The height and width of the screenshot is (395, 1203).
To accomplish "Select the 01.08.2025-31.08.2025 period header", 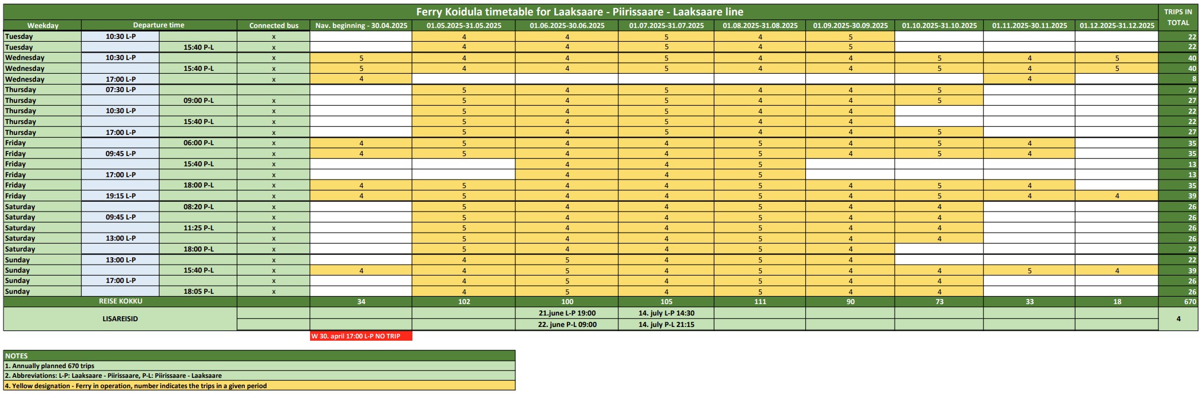I will pos(760,25).
